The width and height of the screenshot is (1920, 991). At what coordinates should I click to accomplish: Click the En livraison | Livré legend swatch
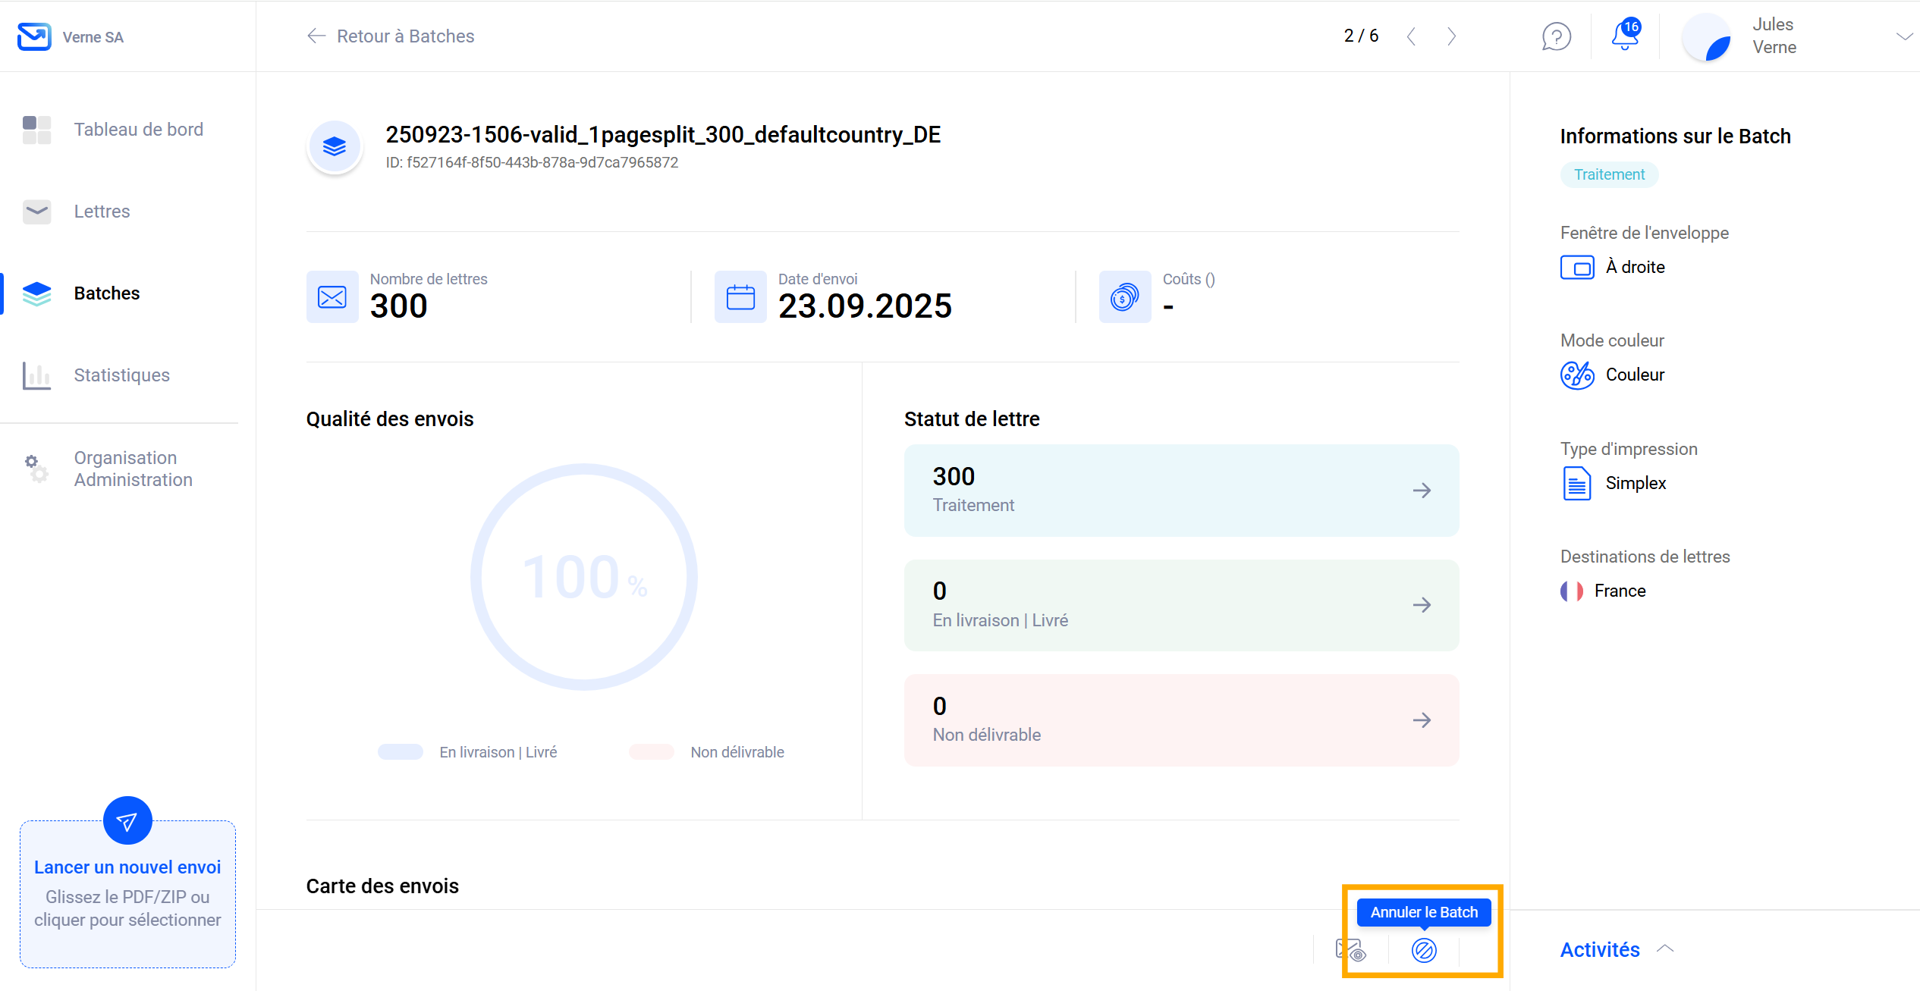coord(401,752)
